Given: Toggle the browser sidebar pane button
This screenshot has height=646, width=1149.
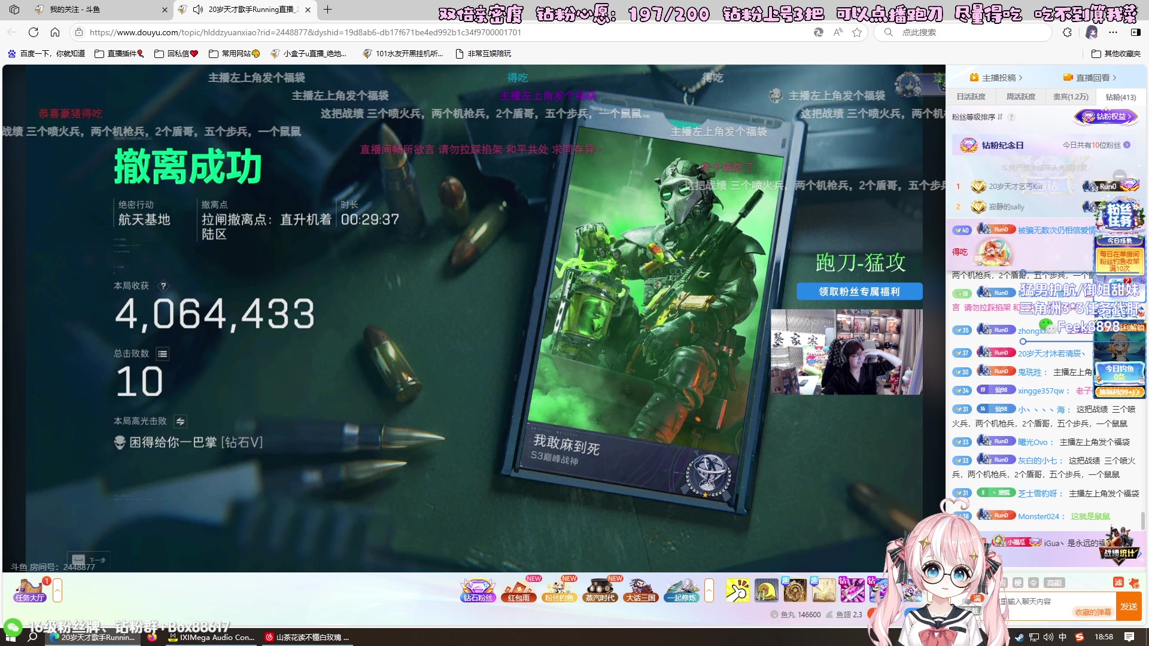Looking at the screenshot, I should click(x=1135, y=32).
